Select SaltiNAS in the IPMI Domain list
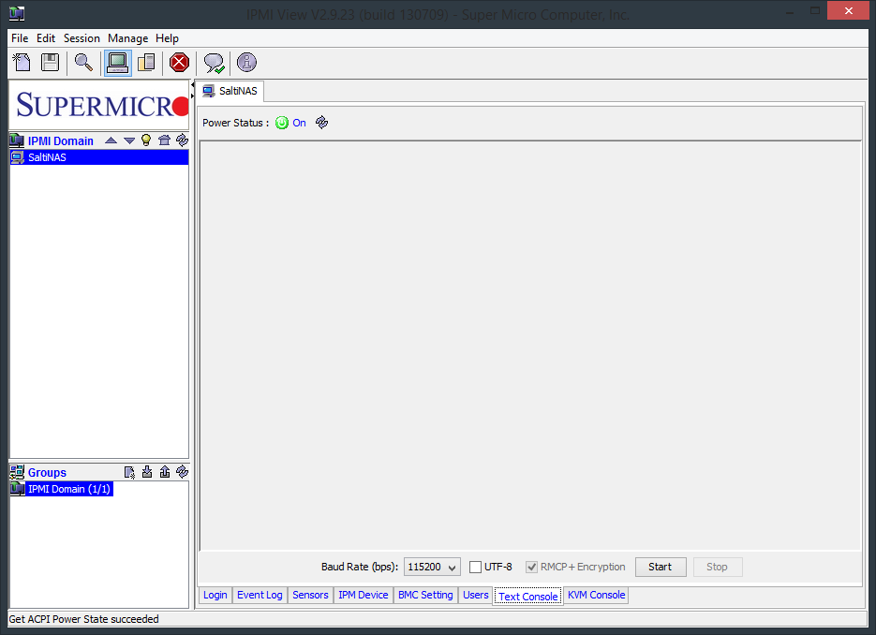Viewport: 876px width, 635px height. [99, 157]
